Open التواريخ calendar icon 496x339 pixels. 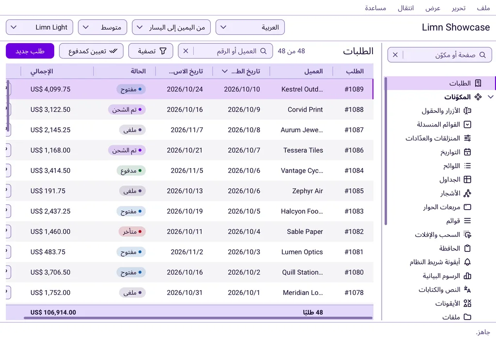click(x=467, y=152)
